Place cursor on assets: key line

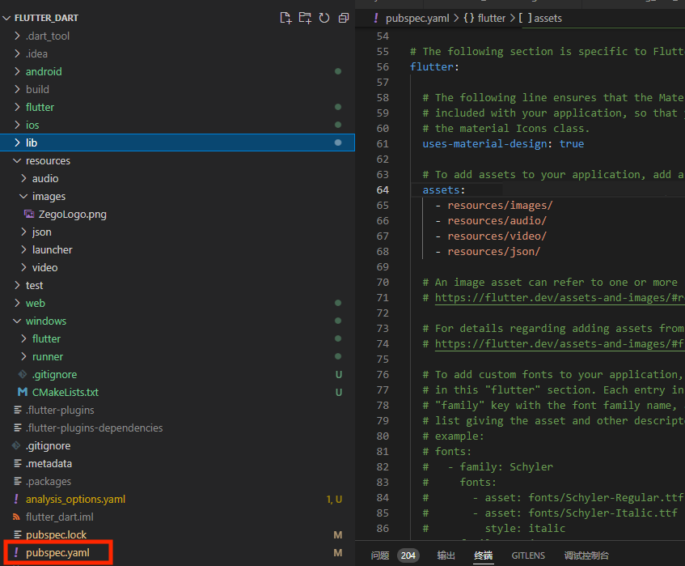pos(444,189)
